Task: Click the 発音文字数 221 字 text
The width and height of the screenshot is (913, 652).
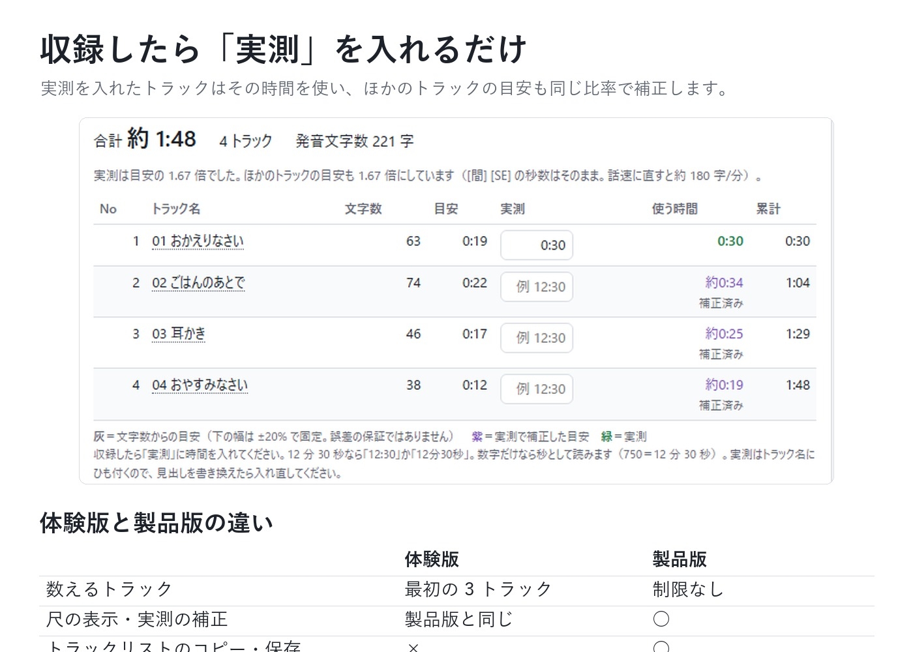Action: pos(355,141)
